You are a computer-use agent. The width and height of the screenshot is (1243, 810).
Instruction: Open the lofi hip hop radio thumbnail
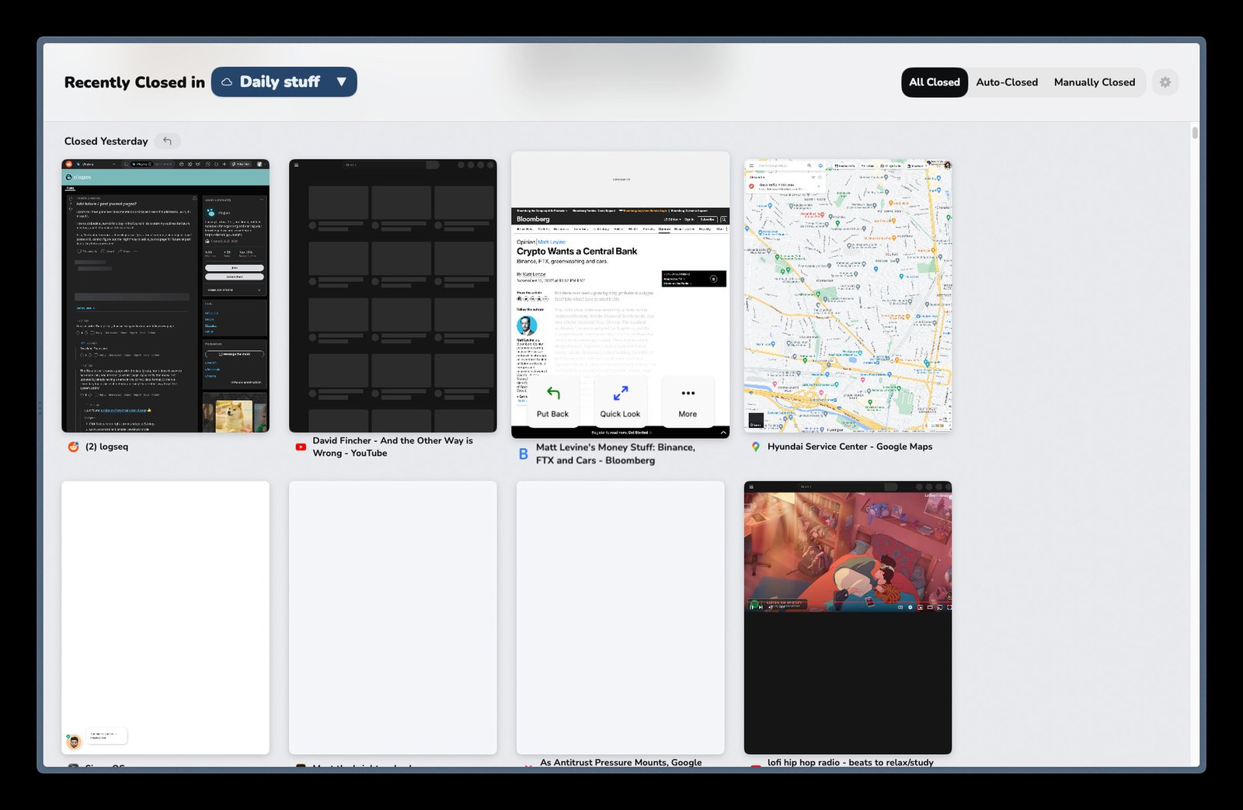coord(848,617)
